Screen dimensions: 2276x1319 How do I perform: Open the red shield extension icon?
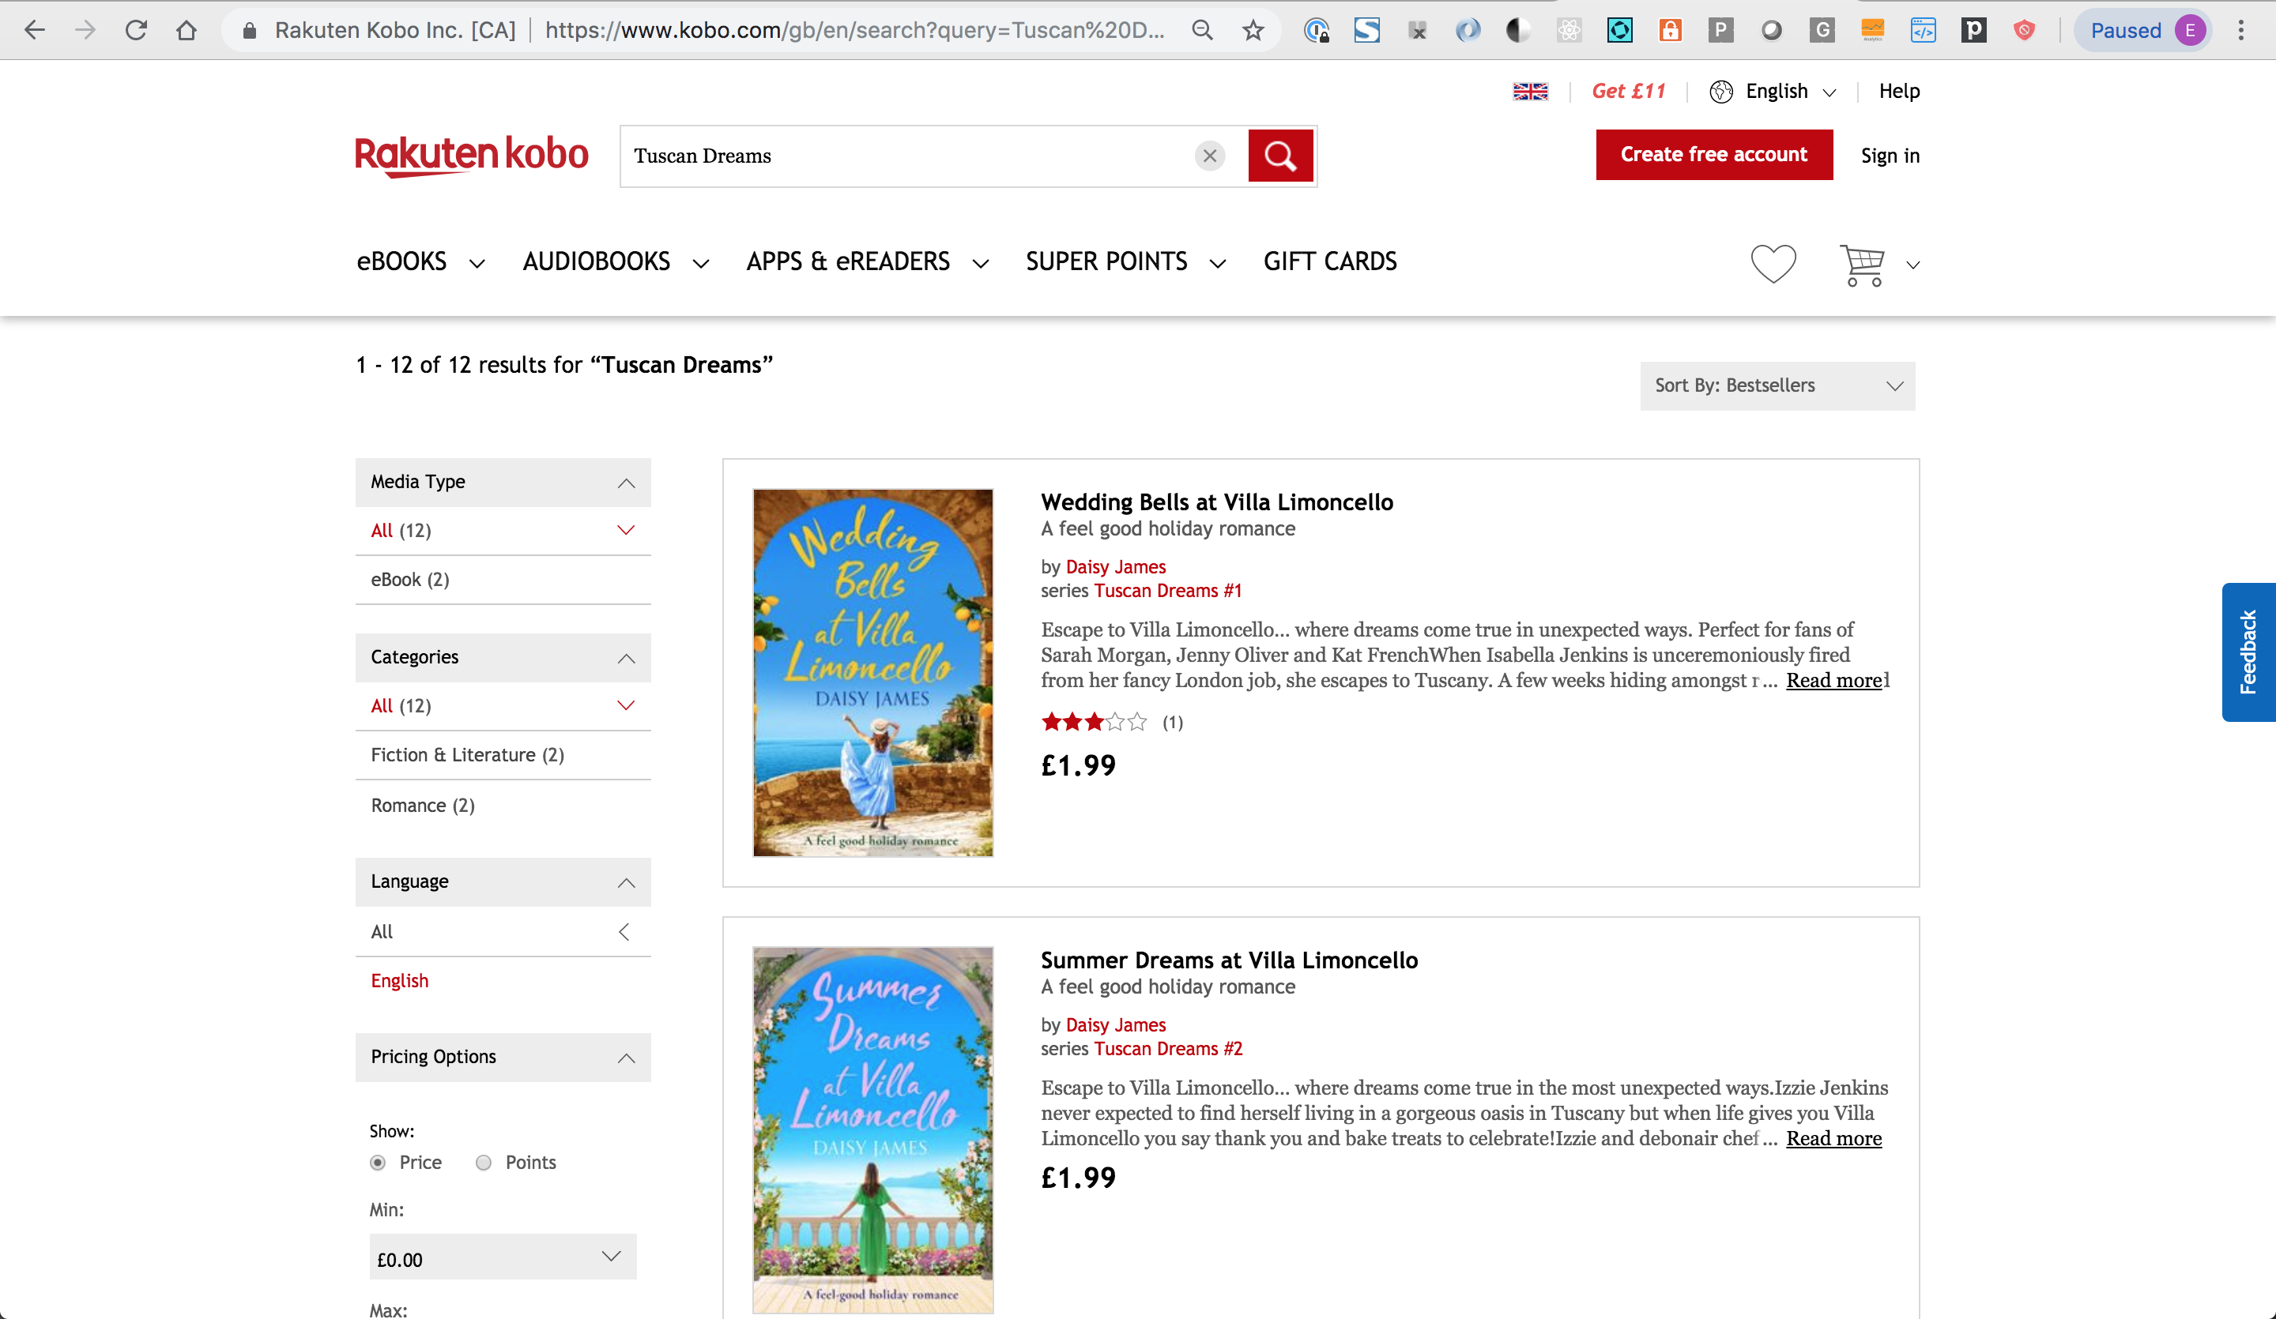pos(2024,30)
